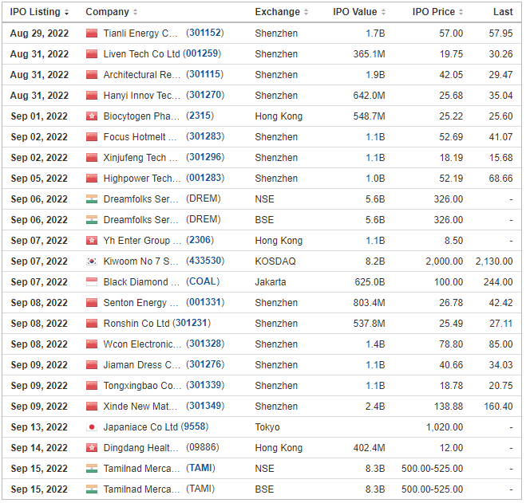Open ticker link 001259 for Liven Tech

click(202, 53)
